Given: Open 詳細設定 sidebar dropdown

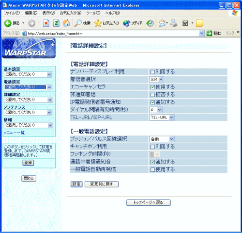Looking at the screenshot, I should [28, 100].
